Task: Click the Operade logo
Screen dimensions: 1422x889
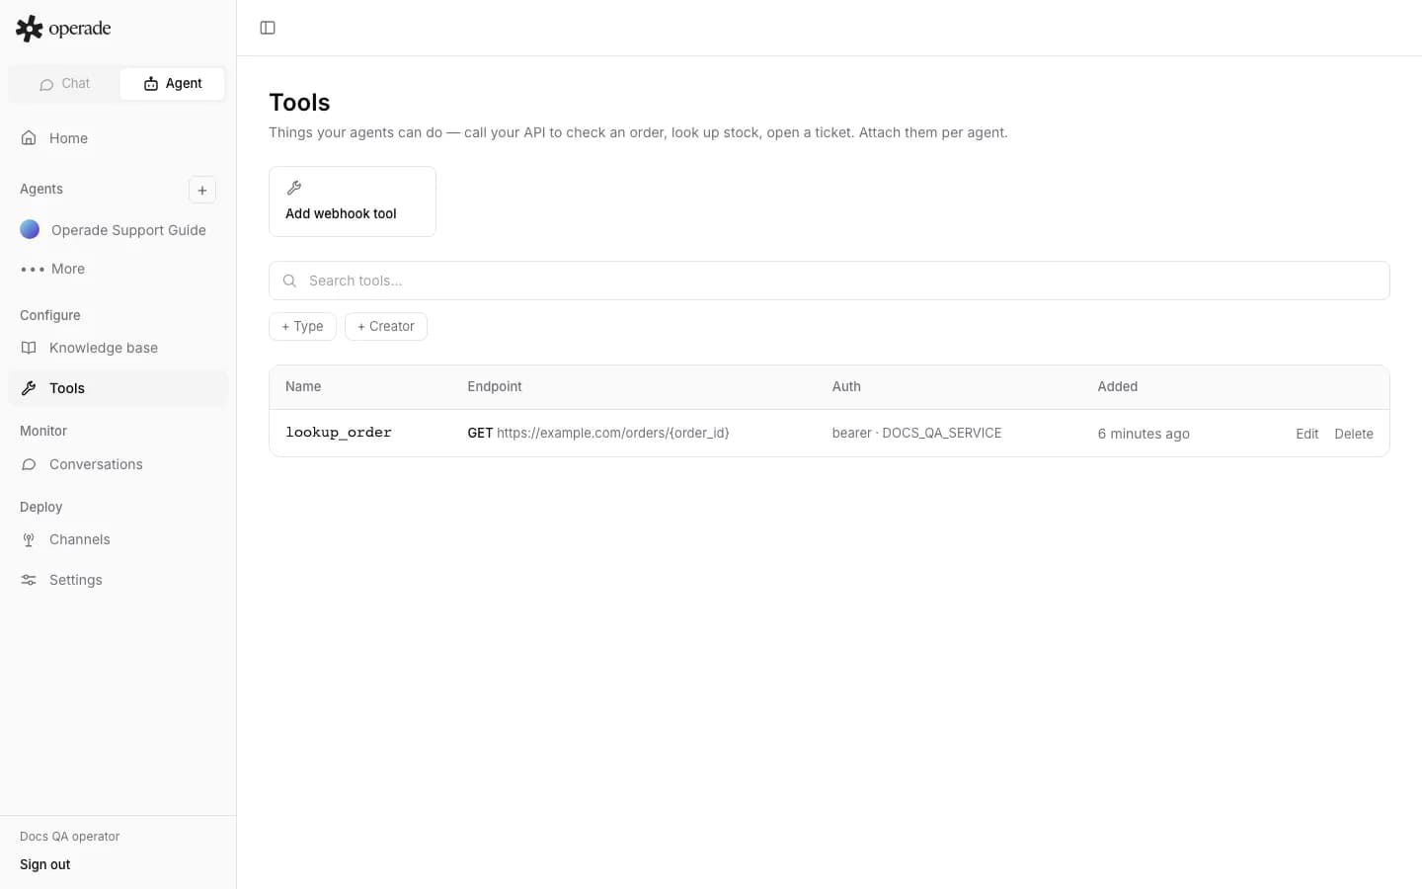Action: pyautogui.click(x=63, y=29)
